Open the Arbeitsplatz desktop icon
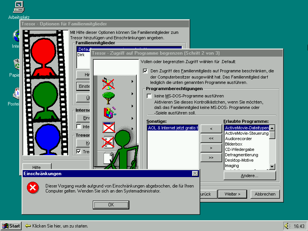The width and height of the screenshot is (308, 231). (18, 7)
